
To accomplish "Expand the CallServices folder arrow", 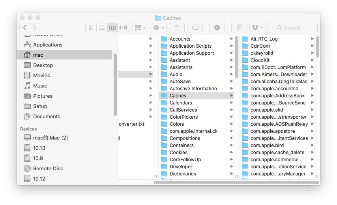I will click(232, 110).
